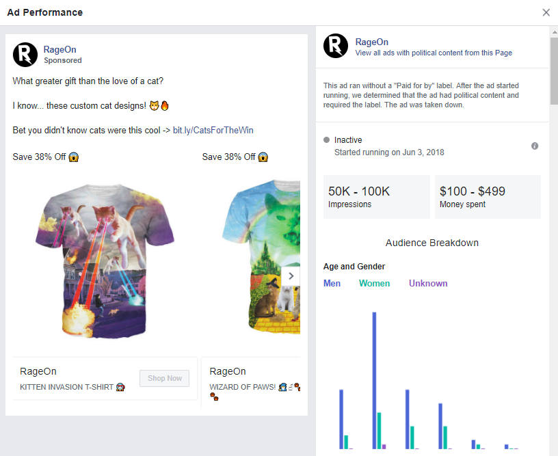This screenshot has width=558, height=456.
Task: Click the Women legend label
Action: 374,284
